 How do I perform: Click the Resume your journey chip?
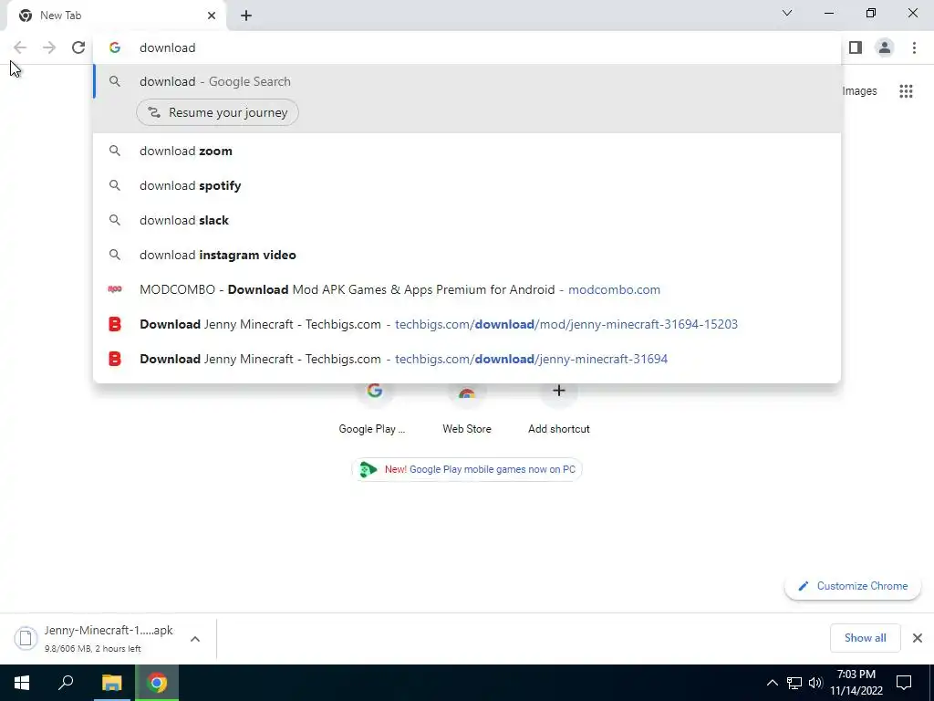(x=217, y=112)
